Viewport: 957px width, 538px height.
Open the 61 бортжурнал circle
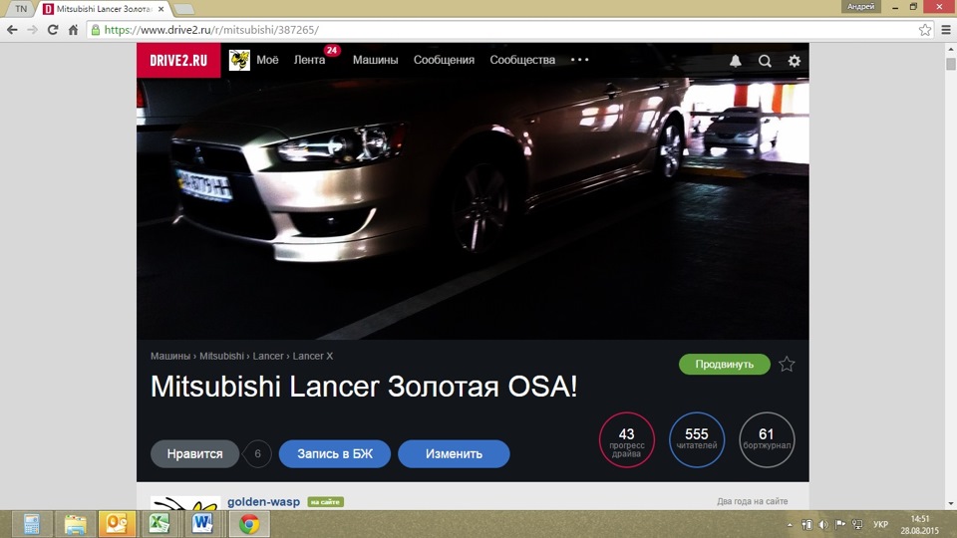[767, 439]
